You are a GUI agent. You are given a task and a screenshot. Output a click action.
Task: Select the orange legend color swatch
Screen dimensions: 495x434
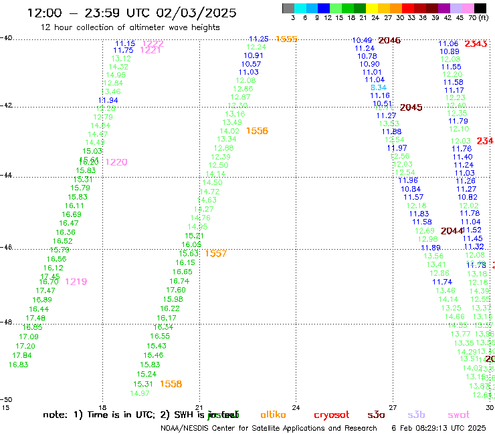[396, 8]
